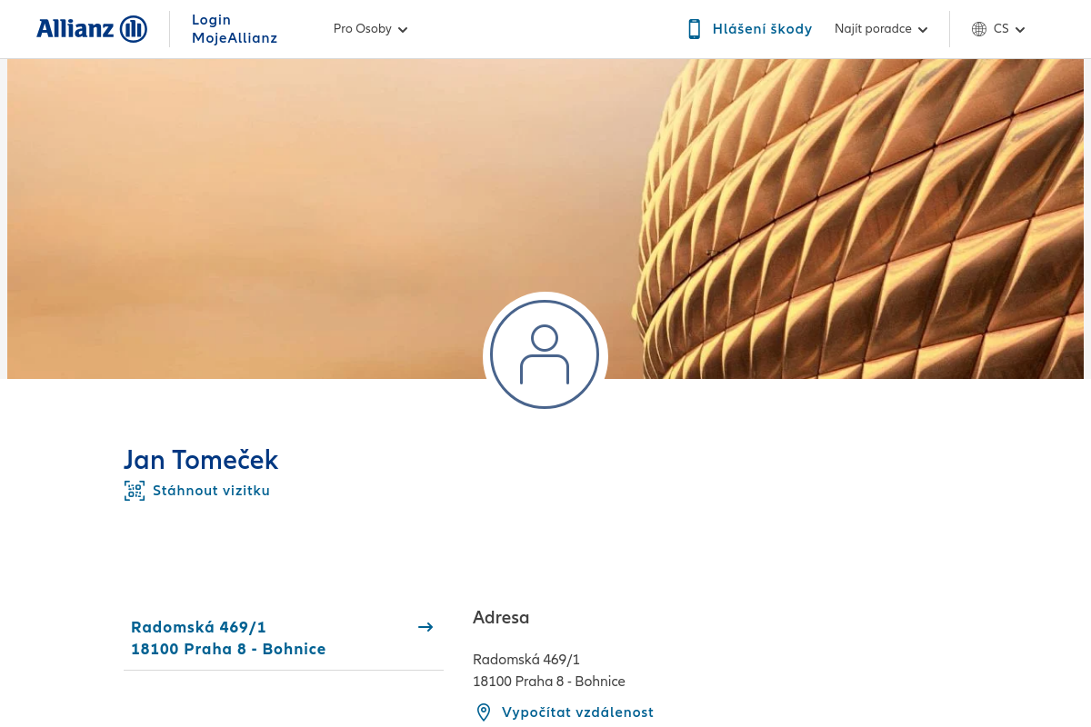
Task: Click the chevron next to Najít poradce
Action: [x=923, y=29]
